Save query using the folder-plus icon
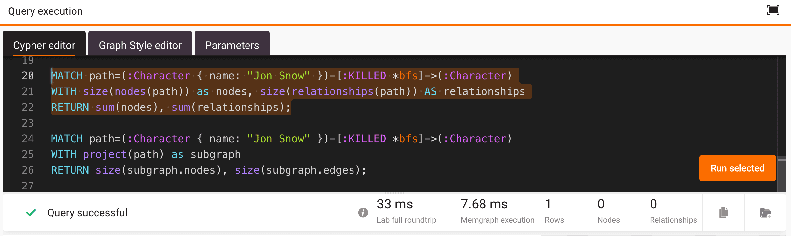Screen dimensions: 791x236 coord(765,213)
